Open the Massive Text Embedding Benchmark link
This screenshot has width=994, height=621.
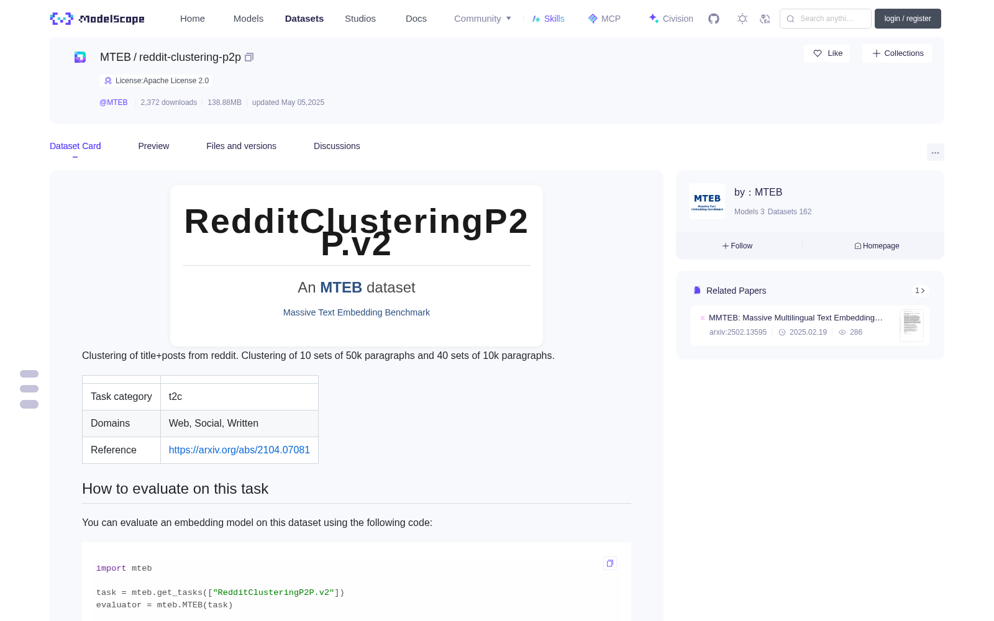click(x=357, y=312)
